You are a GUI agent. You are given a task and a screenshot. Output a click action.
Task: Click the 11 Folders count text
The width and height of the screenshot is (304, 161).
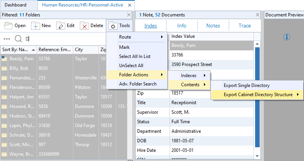click(x=30, y=15)
